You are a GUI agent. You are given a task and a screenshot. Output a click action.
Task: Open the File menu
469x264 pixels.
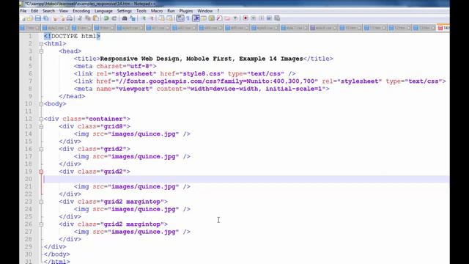pyautogui.click(x=23, y=11)
